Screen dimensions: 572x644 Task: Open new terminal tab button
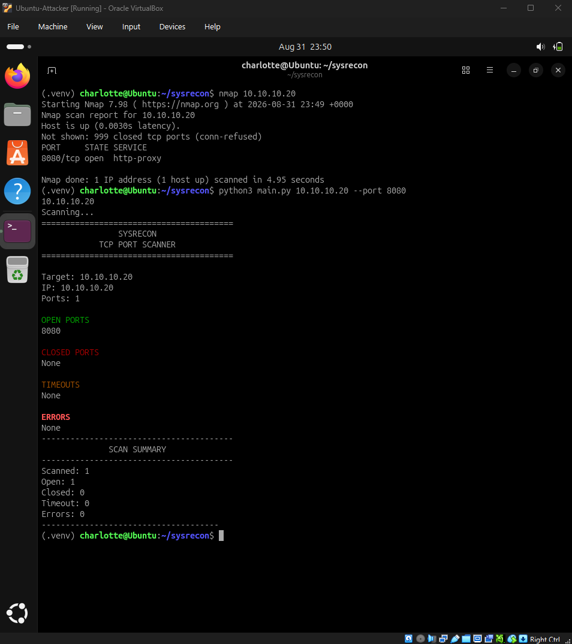pos(52,71)
